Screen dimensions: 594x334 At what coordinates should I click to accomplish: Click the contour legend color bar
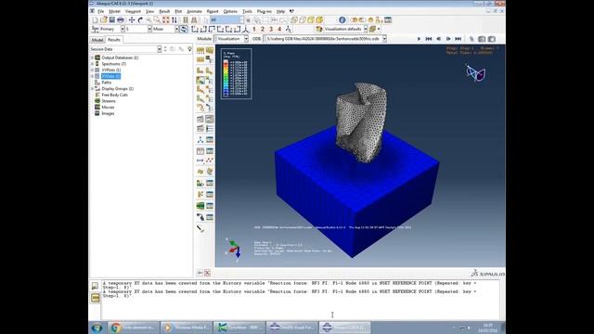pyautogui.click(x=226, y=78)
